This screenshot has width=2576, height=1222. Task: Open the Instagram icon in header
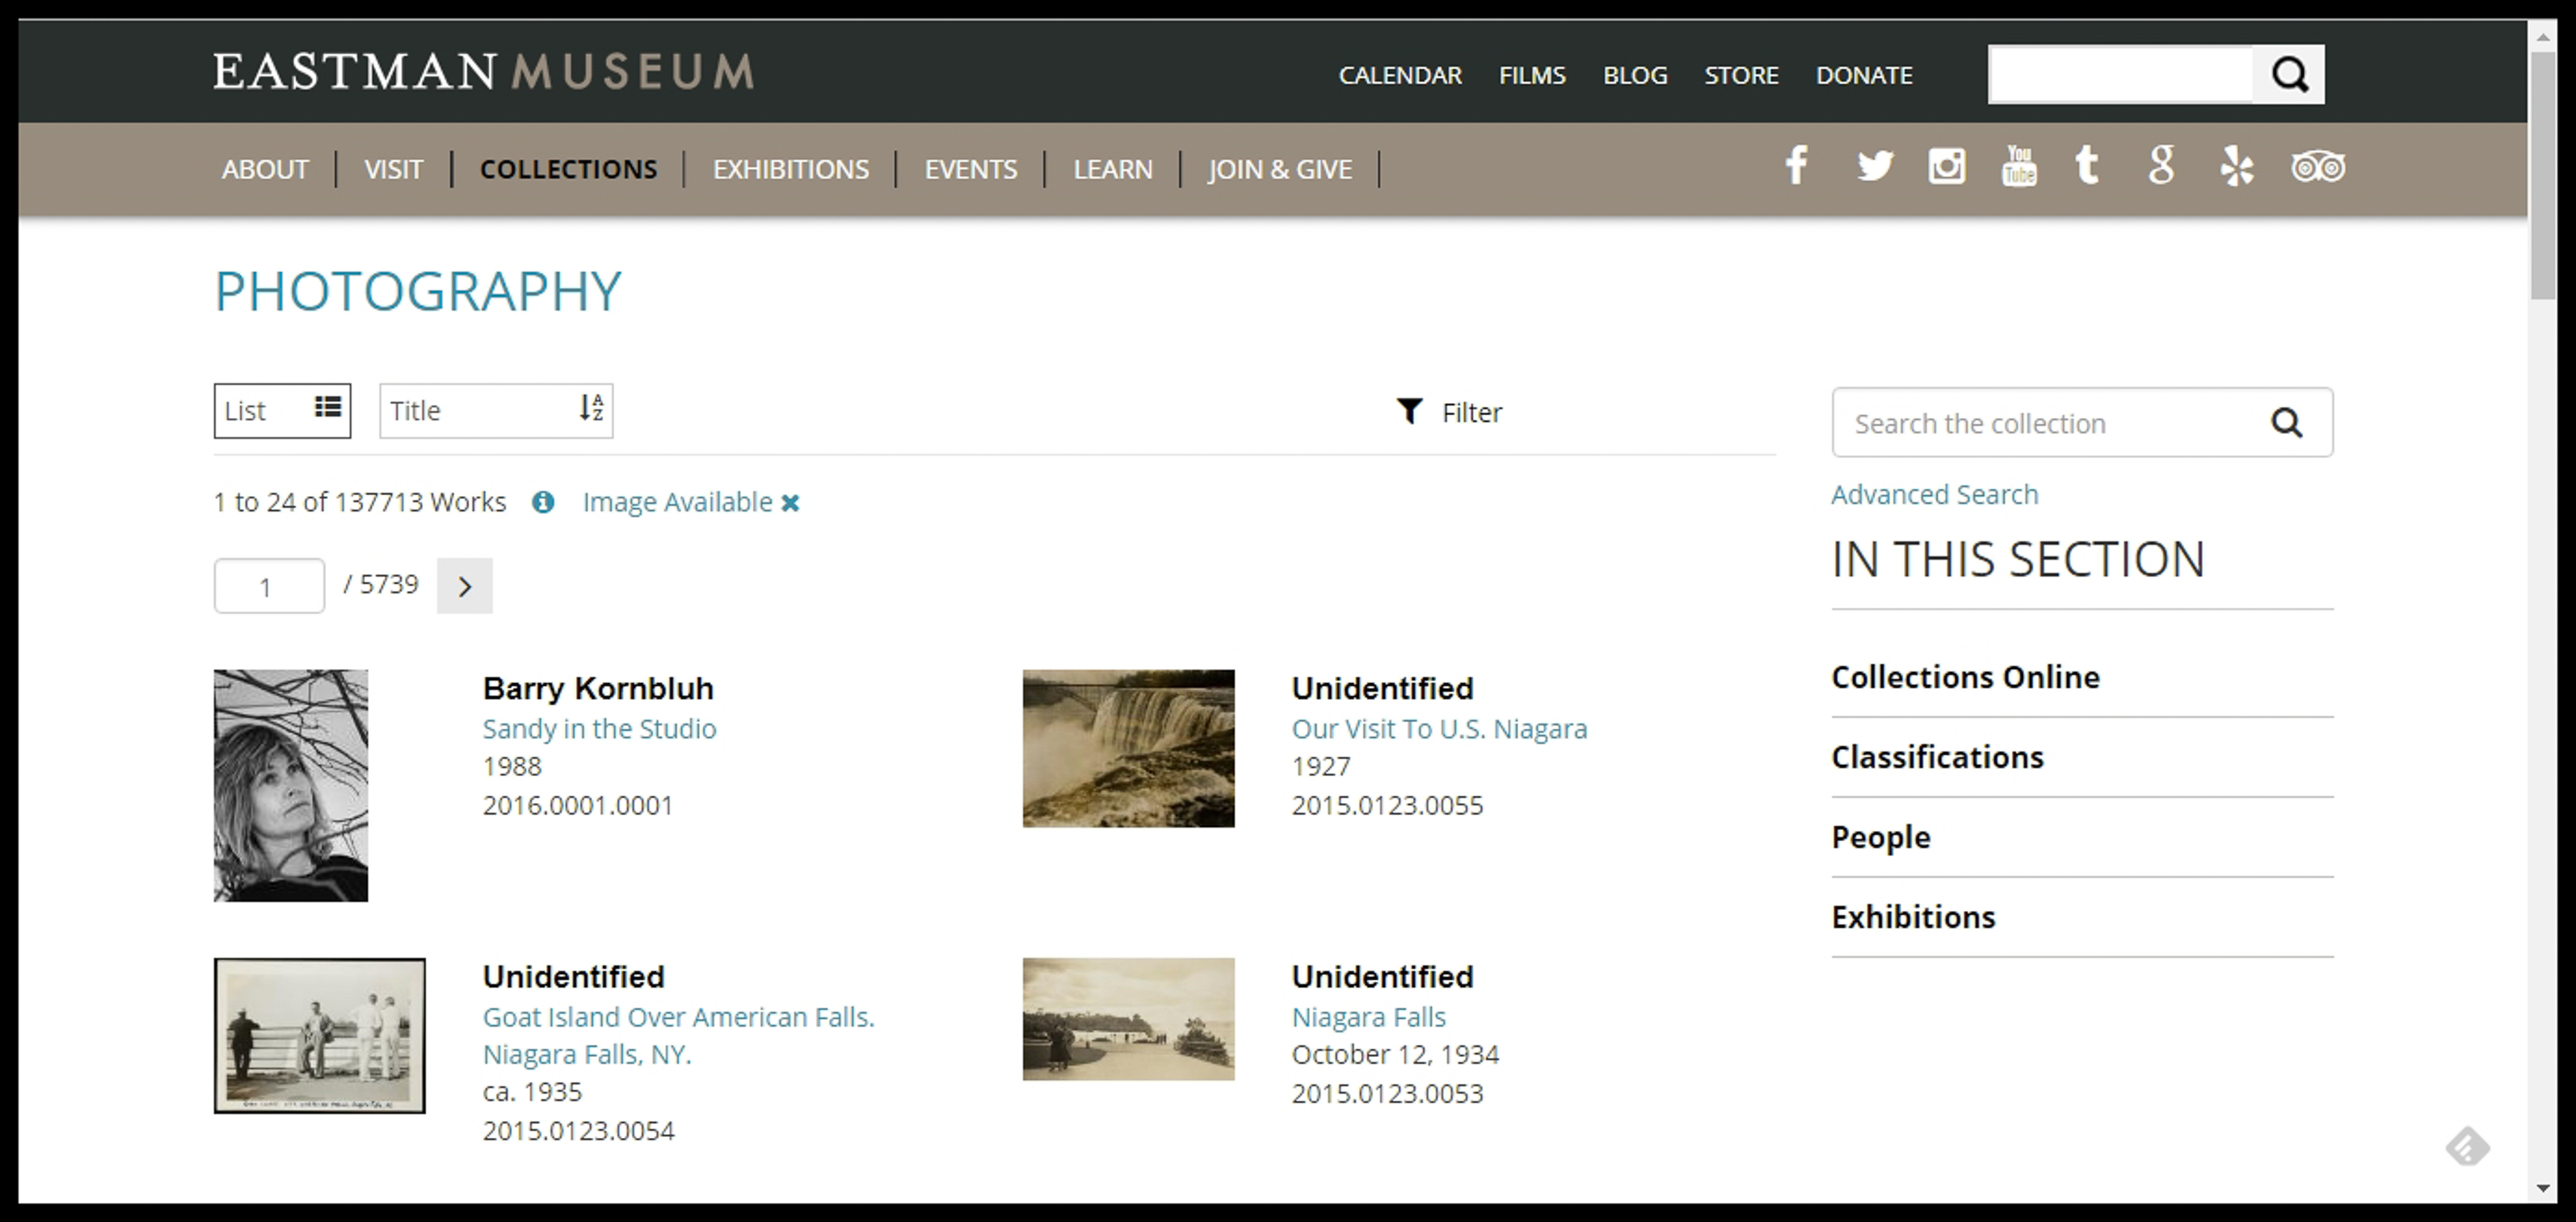(1946, 166)
